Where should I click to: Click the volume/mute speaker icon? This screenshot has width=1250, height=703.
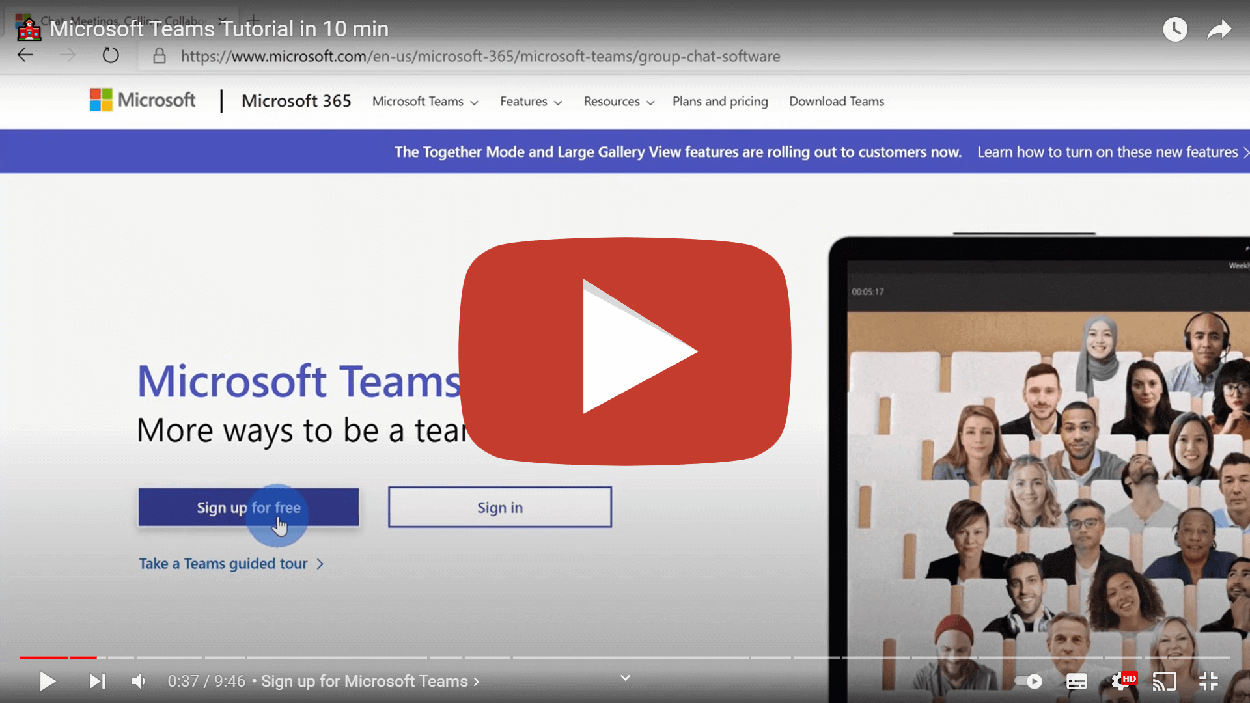point(137,681)
